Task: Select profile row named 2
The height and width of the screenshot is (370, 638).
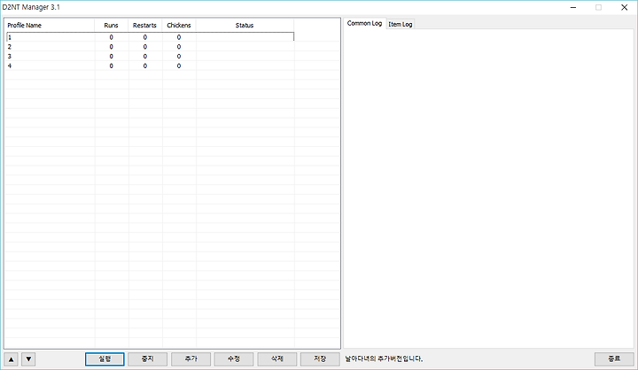Action: [x=150, y=47]
